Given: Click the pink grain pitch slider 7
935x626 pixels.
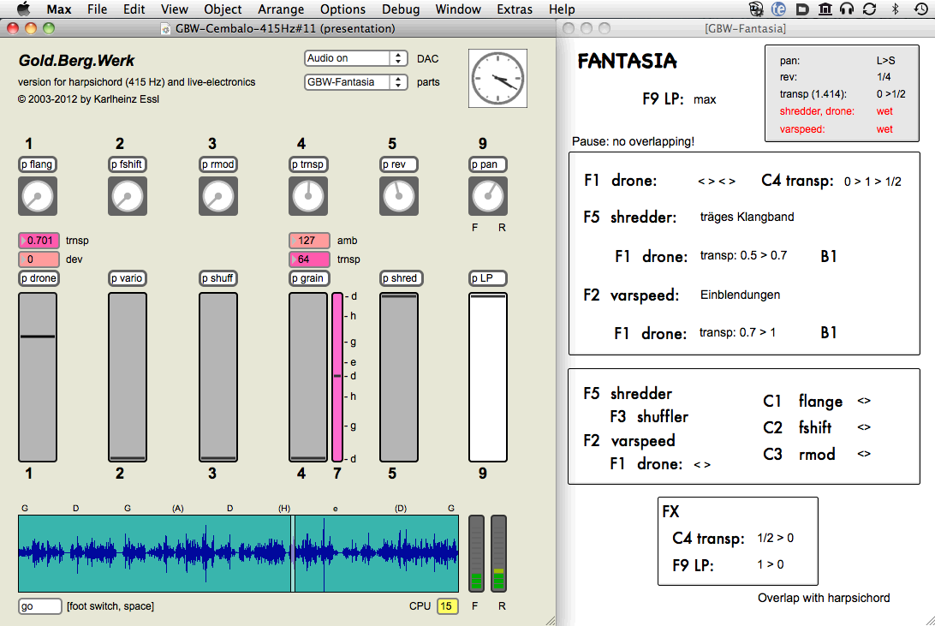Looking at the screenshot, I should click(337, 377).
